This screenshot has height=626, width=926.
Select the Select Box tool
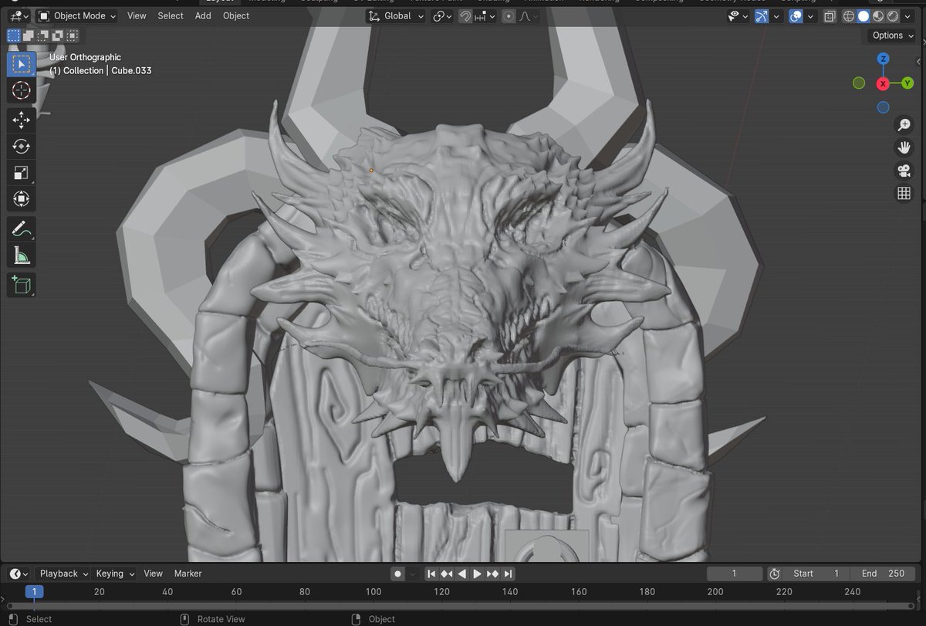pos(22,64)
